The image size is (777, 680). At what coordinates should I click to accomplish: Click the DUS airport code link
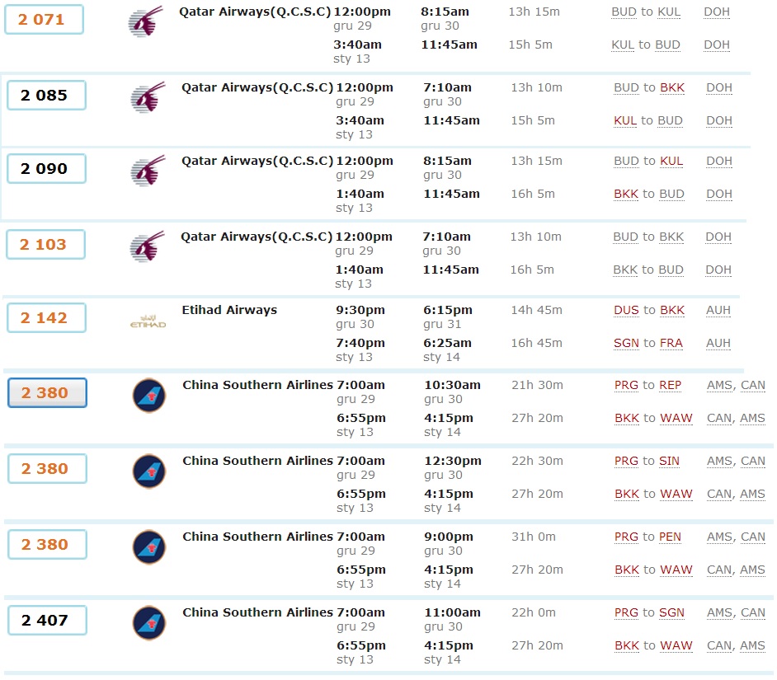[626, 310]
